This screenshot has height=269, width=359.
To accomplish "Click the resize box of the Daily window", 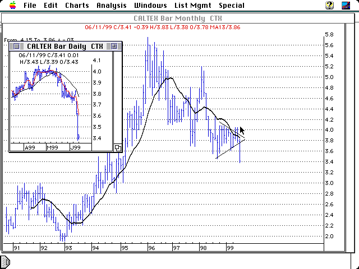I will [x=118, y=148].
